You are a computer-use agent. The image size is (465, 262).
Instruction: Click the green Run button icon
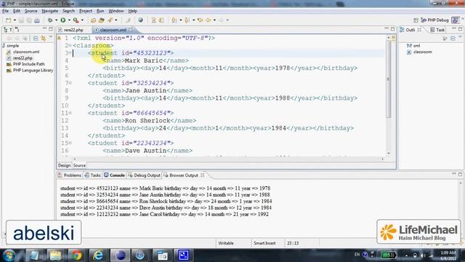pyautogui.click(x=63, y=20)
